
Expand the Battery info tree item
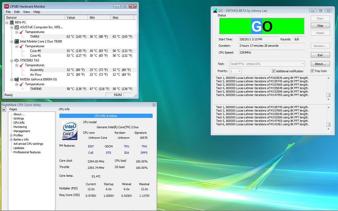[11, 140]
